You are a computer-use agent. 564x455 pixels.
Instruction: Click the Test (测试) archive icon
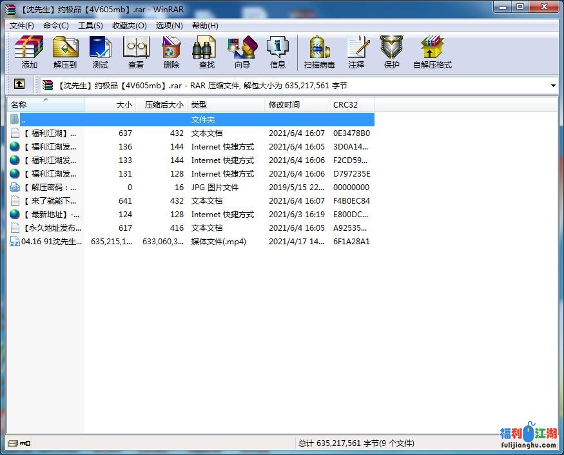click(x=100, y=52)
